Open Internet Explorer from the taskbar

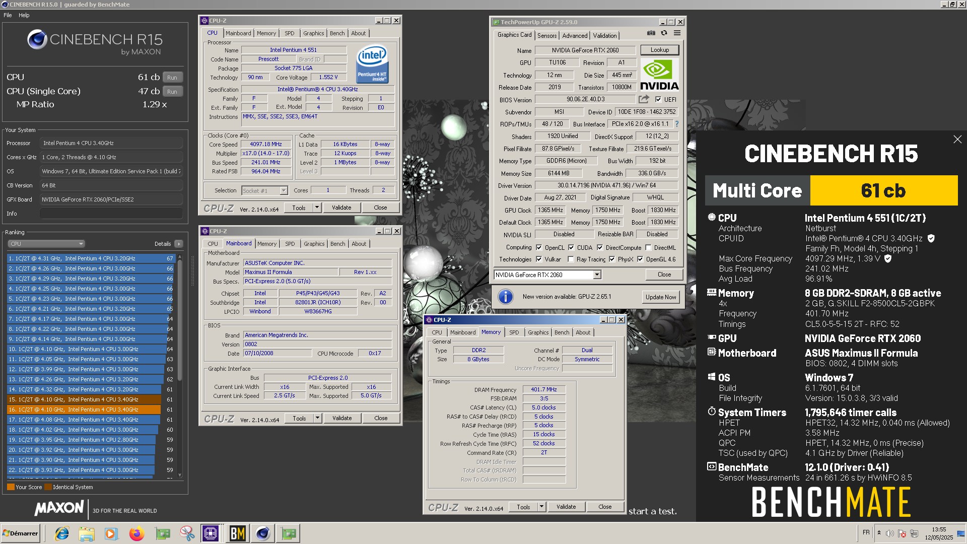click(x=62, y=533)
